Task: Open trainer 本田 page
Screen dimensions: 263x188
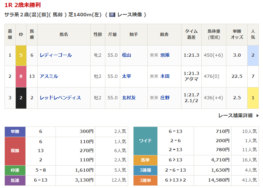Action: point(165,76)
